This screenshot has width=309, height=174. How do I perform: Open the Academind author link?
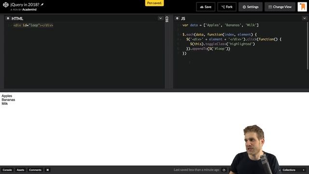tap(29, 10)
